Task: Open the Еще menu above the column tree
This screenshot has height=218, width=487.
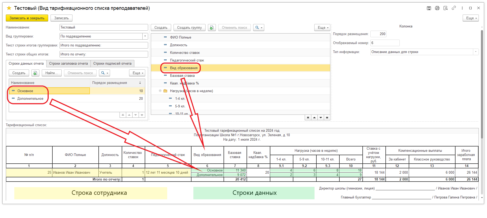Action: click(322, 27)
